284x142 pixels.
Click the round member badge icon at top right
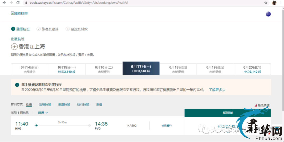[268, 14]
